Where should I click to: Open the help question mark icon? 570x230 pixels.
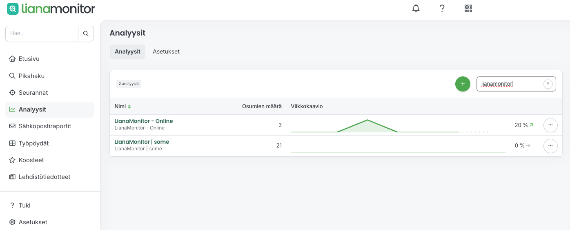[x=442, y=8]
